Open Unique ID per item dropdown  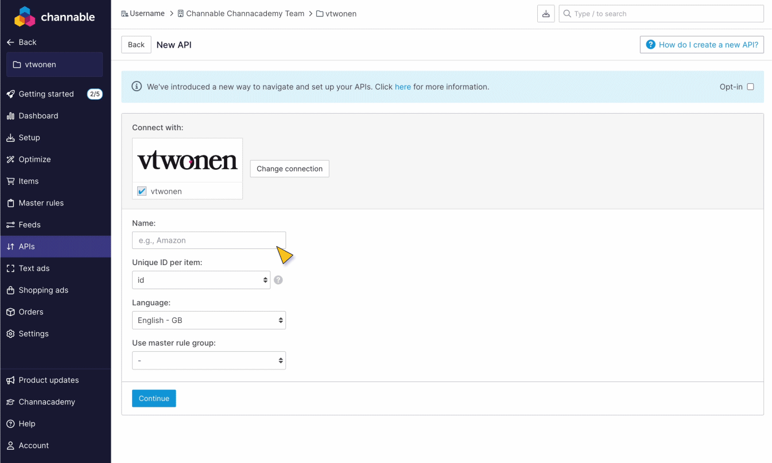tap(201, 280)
